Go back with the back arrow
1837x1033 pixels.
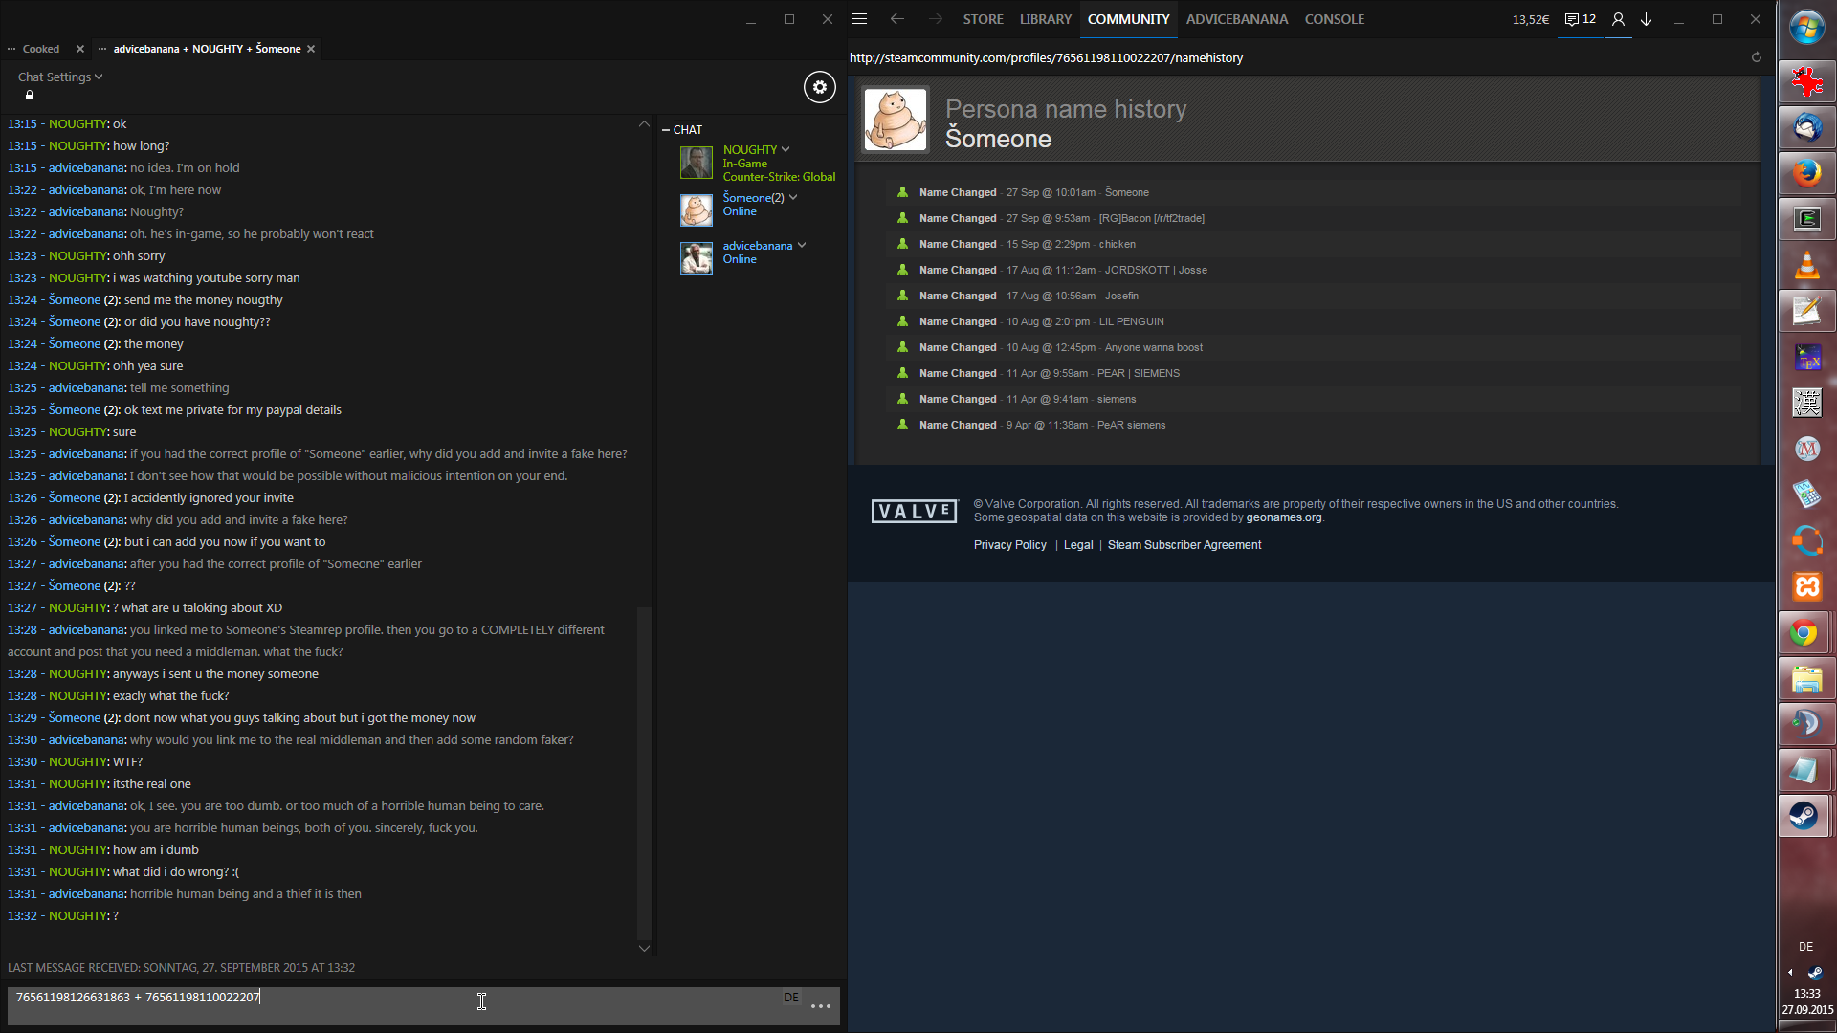896,19
